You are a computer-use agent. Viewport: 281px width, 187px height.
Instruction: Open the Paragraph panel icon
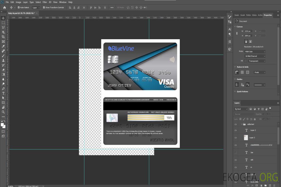230,34
